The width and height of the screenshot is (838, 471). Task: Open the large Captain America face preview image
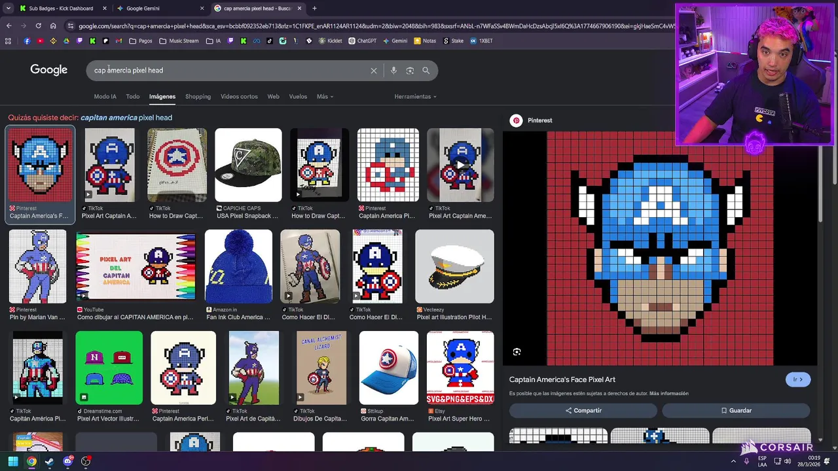(x=660, y=249)
